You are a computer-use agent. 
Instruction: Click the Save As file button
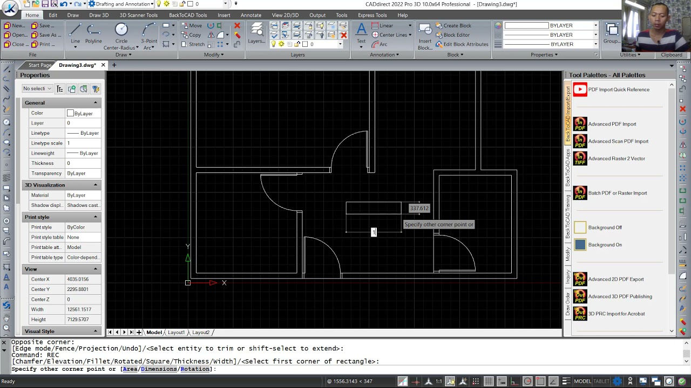pos(45,34)
